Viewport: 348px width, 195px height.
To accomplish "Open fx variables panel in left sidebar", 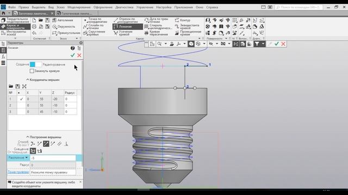I will point(3,56).
